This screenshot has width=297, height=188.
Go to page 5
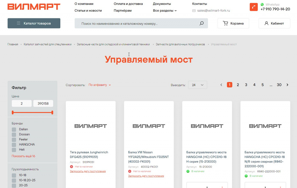(x=262, y=85)
